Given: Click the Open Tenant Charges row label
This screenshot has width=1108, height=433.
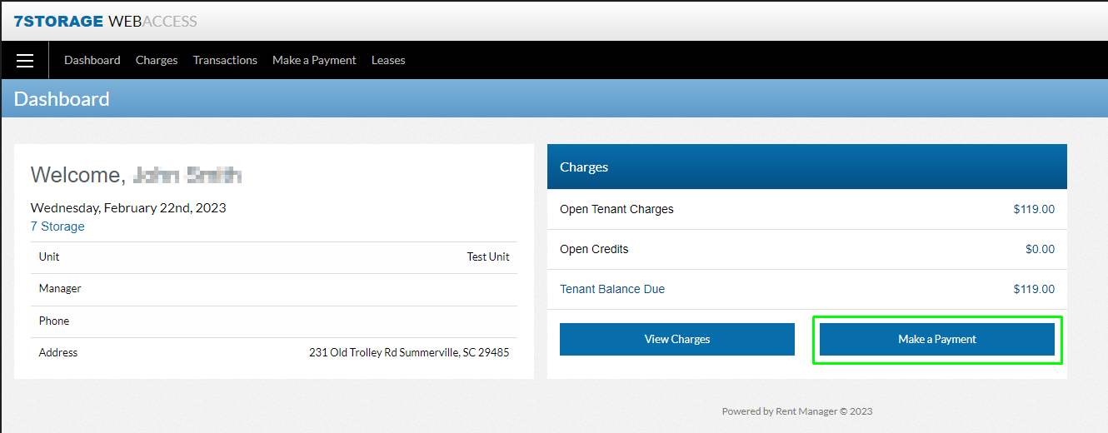Looking at the screenshot, I should coord(616,210).
